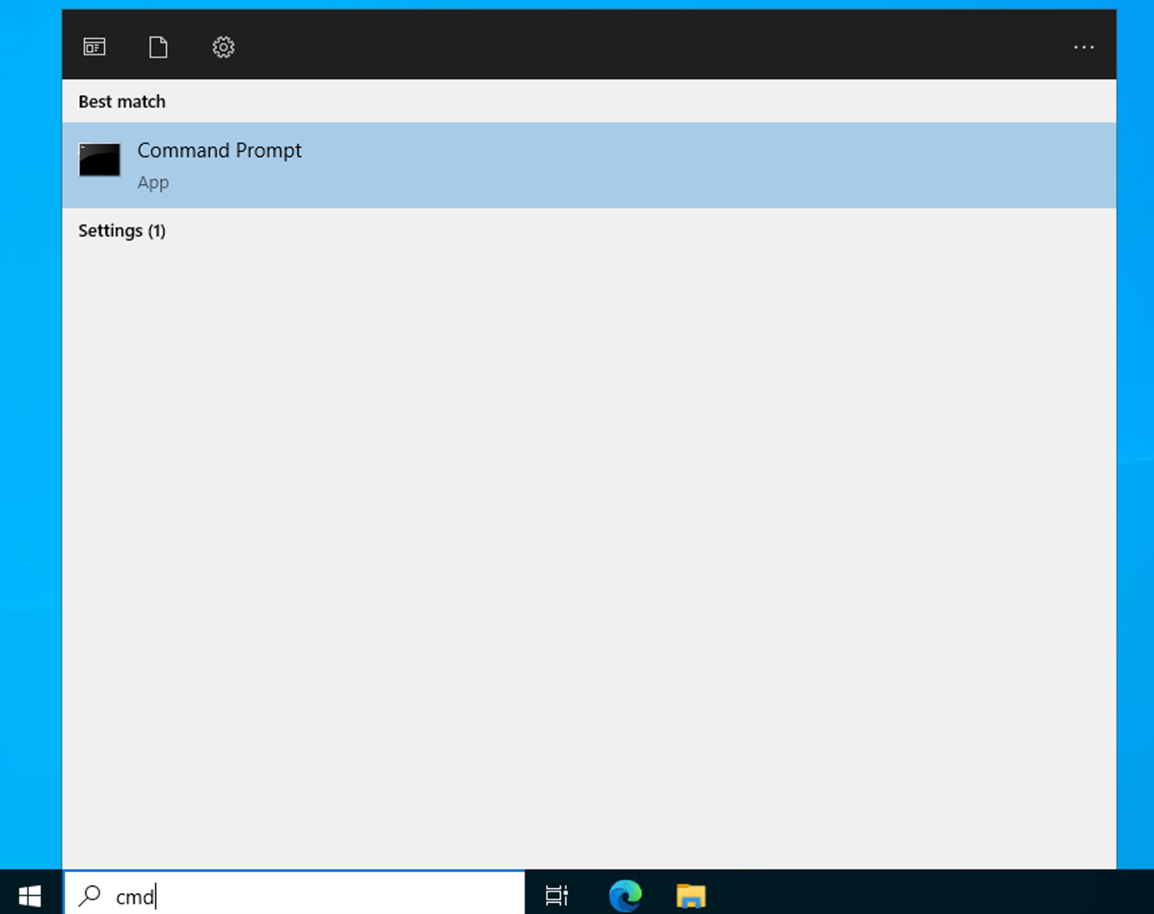Open the Windows Start menu

30,895
